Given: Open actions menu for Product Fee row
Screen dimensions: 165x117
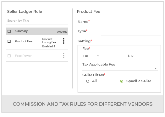Looking at the screenshot, I should tap(63, 41).
